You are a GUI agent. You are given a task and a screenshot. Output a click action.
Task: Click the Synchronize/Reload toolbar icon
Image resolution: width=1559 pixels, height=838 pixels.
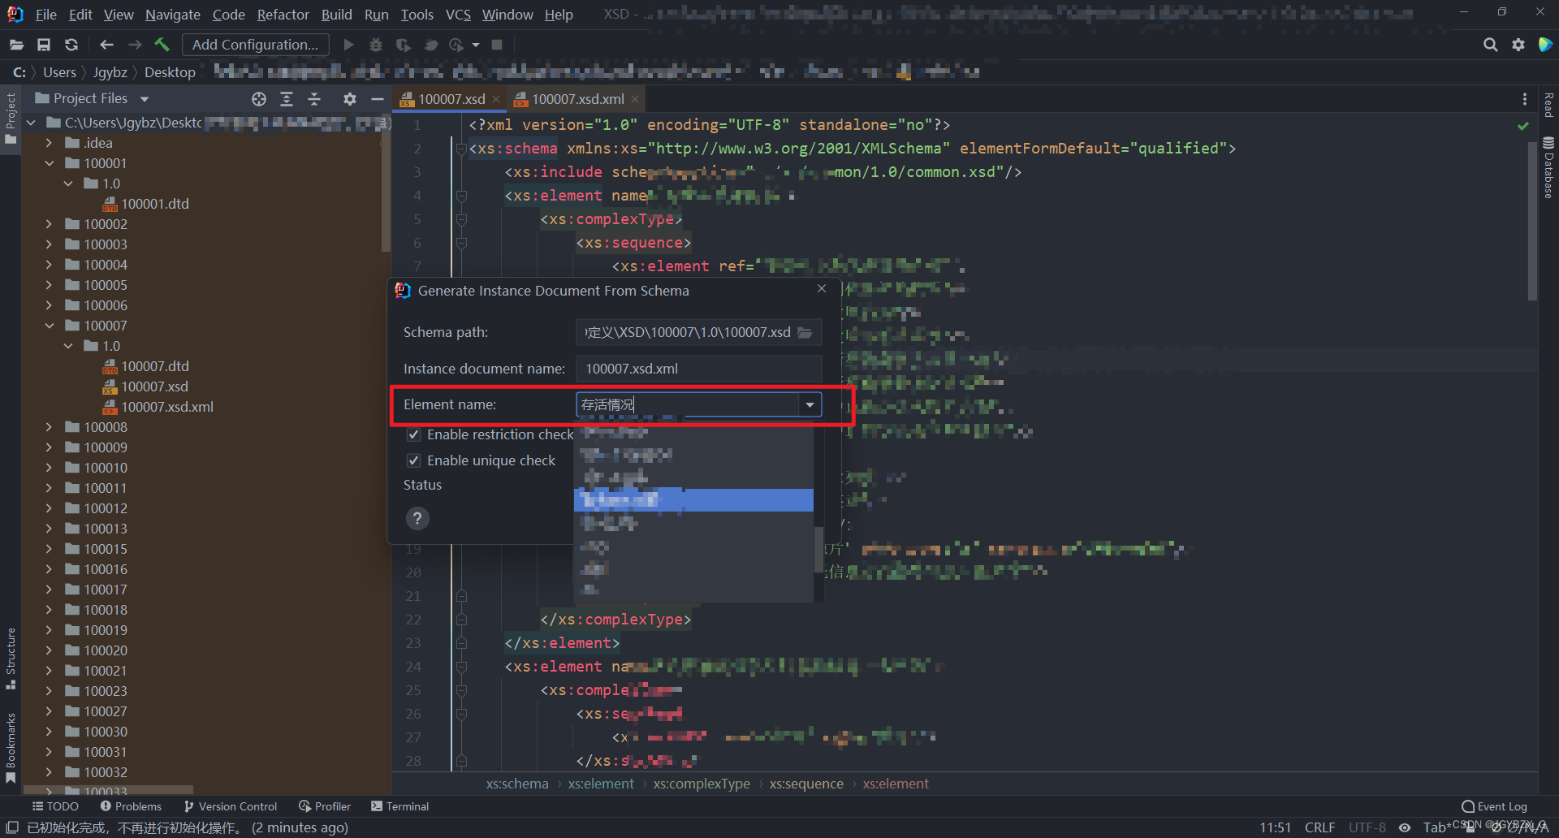pyautogui.click(x=71, y=45)
